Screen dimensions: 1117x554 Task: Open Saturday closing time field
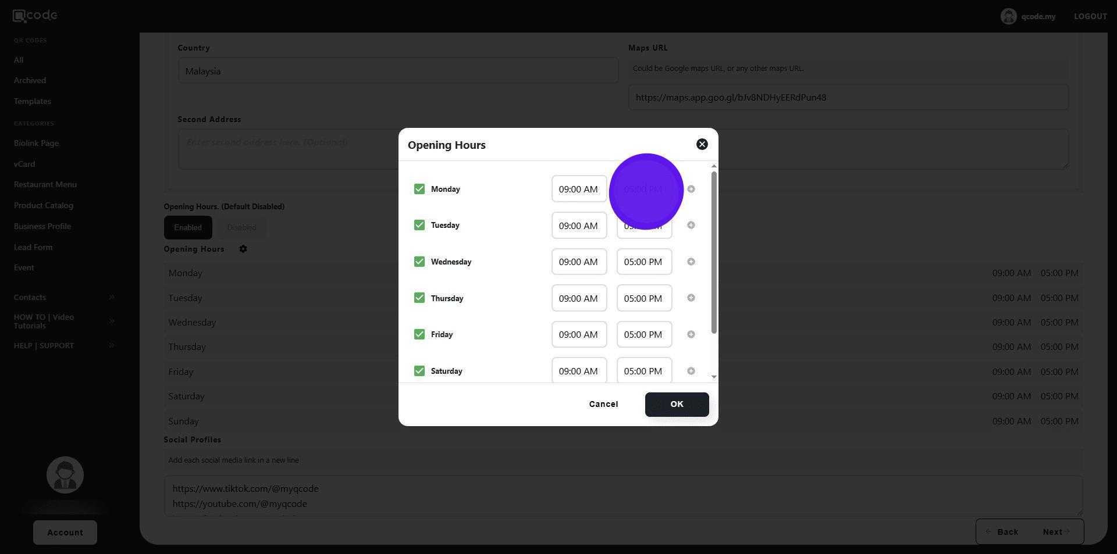[x=644, y=370]
